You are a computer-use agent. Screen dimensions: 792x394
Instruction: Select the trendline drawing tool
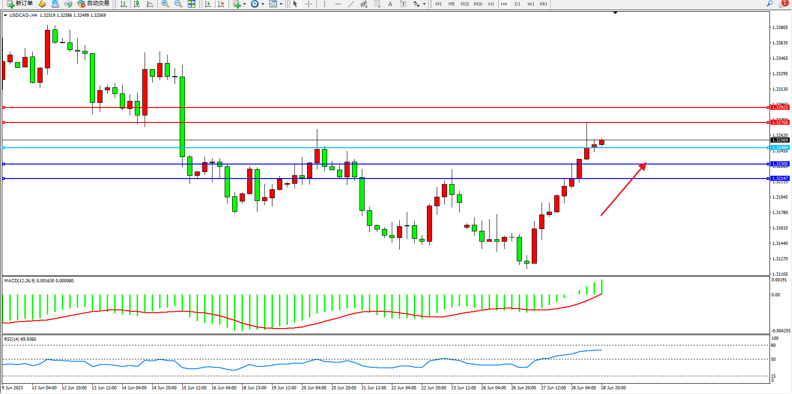(351, 4)
